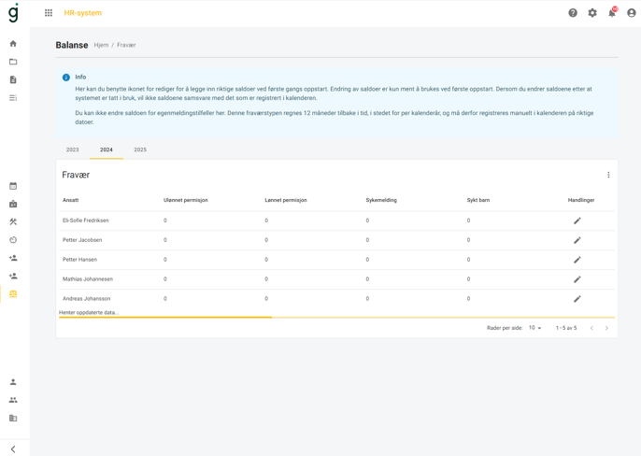The width and height of the screenshot is (641, 456).
Task: Edit balance for Petter Hansen
Action: (577, 260)
